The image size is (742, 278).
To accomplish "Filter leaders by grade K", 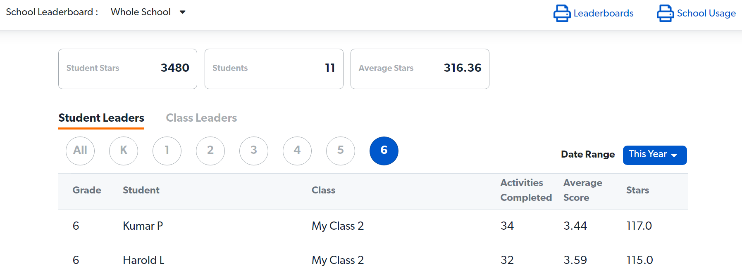I will tap(124, 151).
